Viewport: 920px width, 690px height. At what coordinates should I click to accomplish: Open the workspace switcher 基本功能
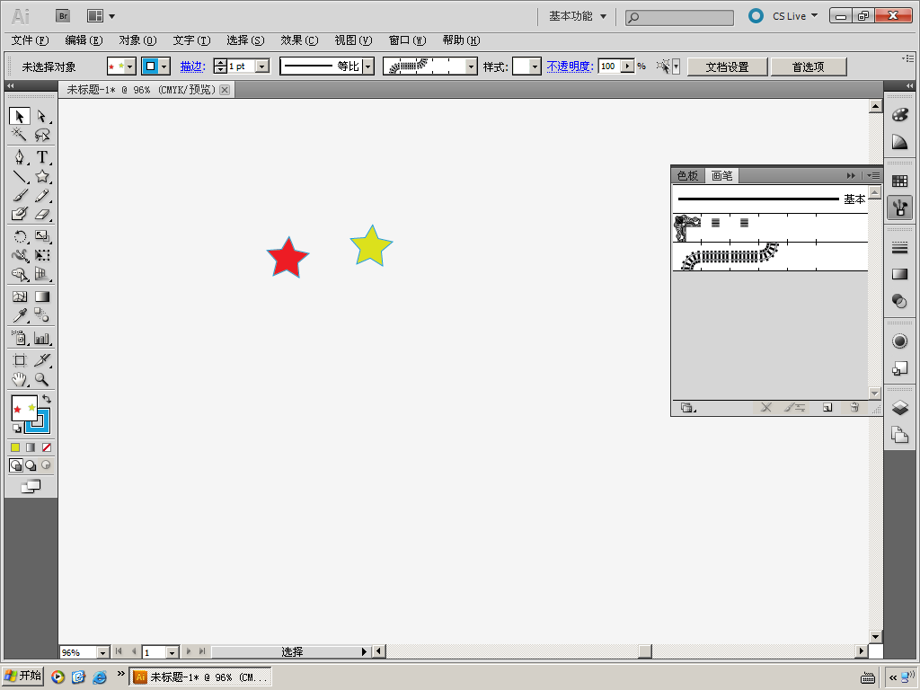coord(578,16)
